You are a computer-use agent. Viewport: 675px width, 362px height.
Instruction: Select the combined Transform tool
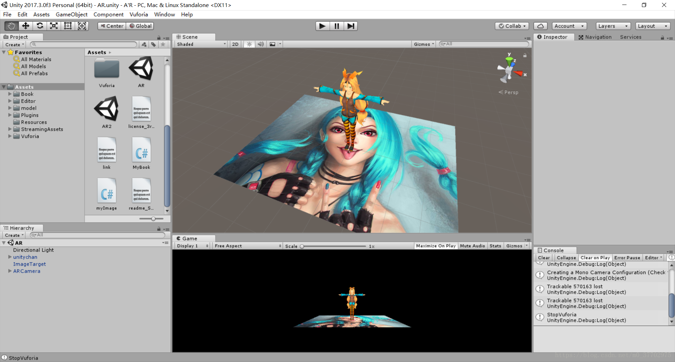82,26
